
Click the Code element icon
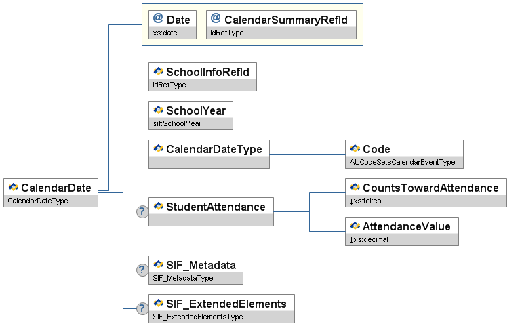coord(355,149)
